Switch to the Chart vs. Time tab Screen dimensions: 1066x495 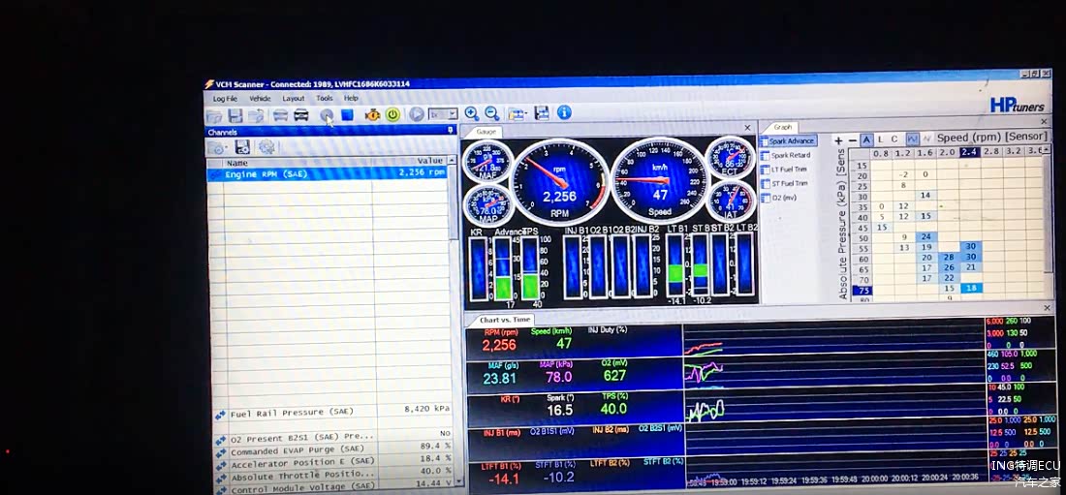[x=504, y=320]
